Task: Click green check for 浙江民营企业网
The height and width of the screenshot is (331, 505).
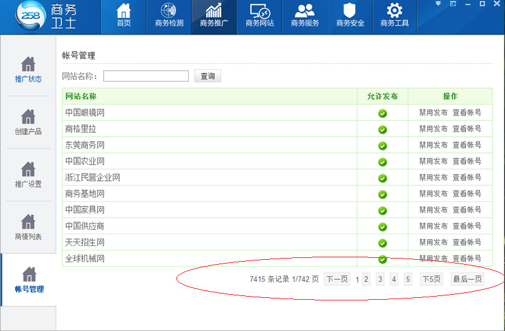Action: pyautogui.click(x=383, y=178)
